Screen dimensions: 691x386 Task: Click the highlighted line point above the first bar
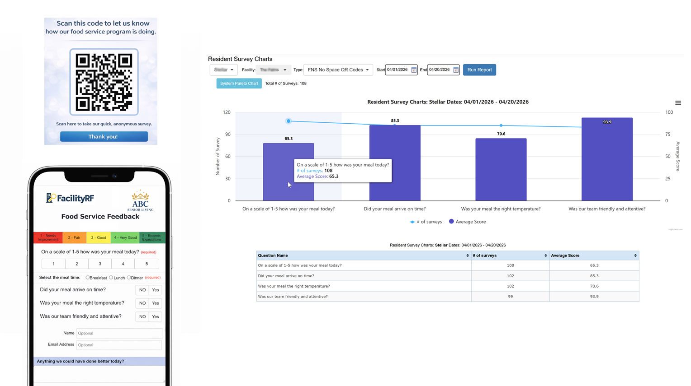coord(289,121)
